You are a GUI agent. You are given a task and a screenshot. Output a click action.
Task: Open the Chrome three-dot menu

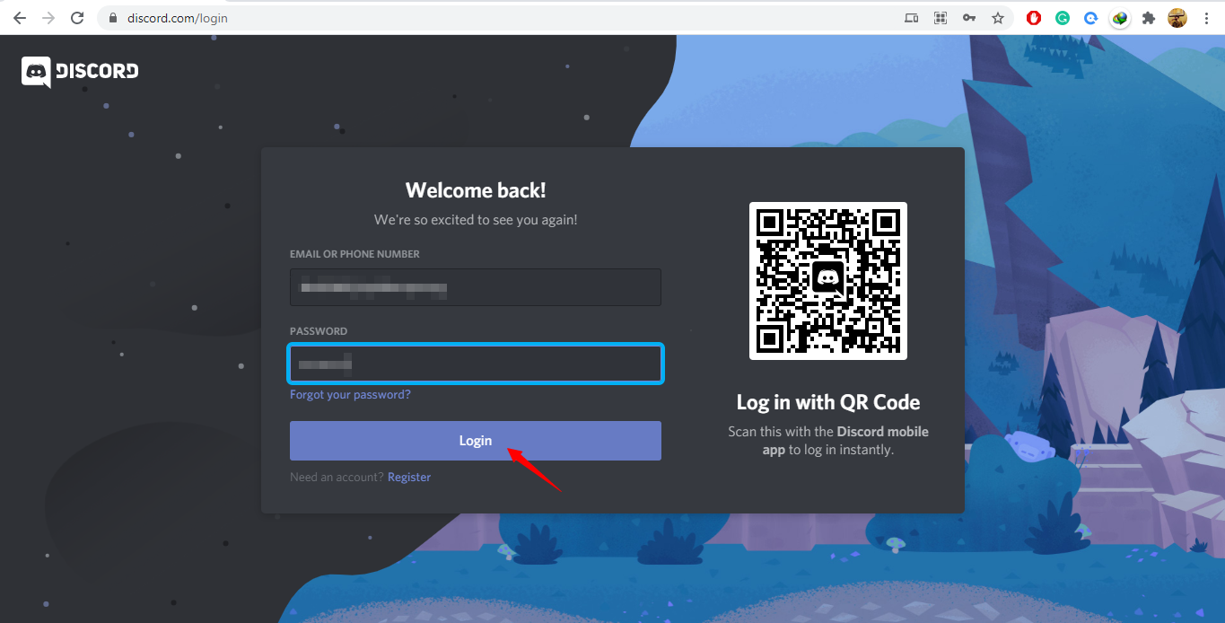pyautogui.click(x=1206, y=18)
